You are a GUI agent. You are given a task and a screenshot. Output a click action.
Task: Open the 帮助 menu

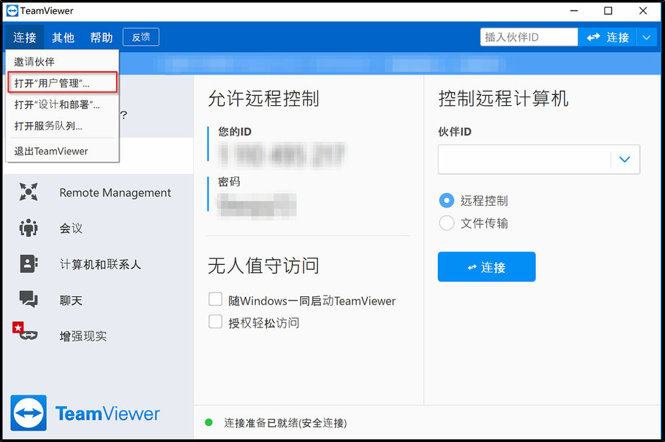(x=101, y=37)
